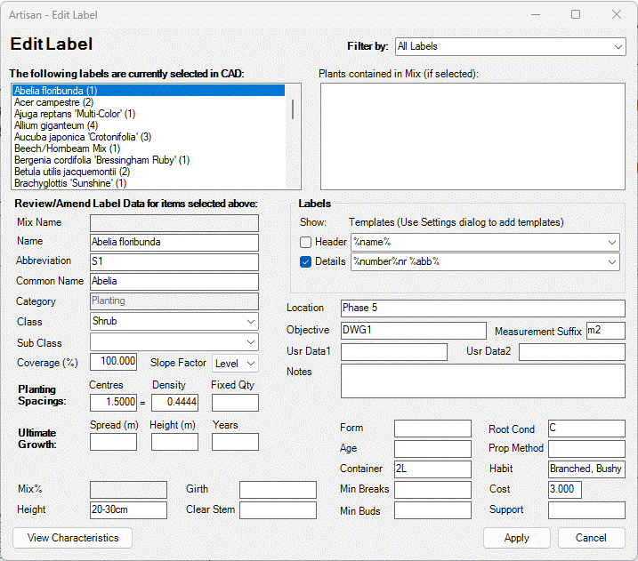Open the Sub Class dropdown
The image size is (638, 561).
pos(174,342)
